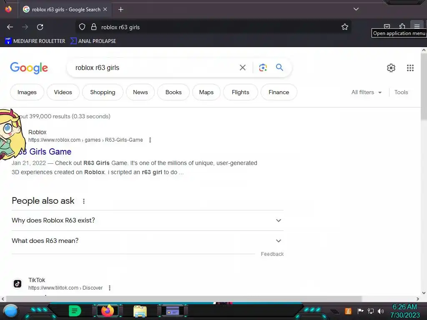Viewport: 427px width, 320px height.
Task: Click the vertical scrollbar thumb
Action: pos(424,86)
